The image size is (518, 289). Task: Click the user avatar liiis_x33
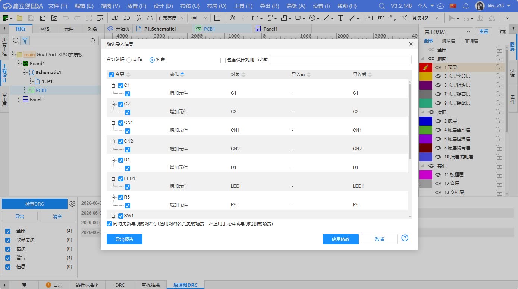coord(480,6)
